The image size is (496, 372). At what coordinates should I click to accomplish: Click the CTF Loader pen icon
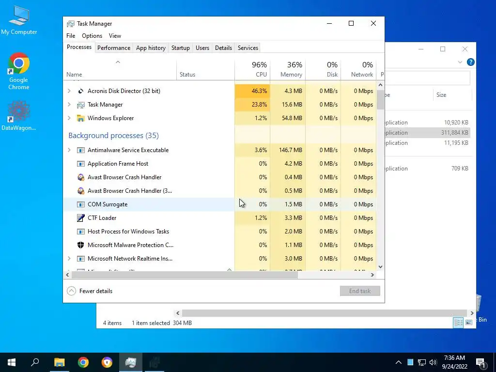(x=81, y=218)
